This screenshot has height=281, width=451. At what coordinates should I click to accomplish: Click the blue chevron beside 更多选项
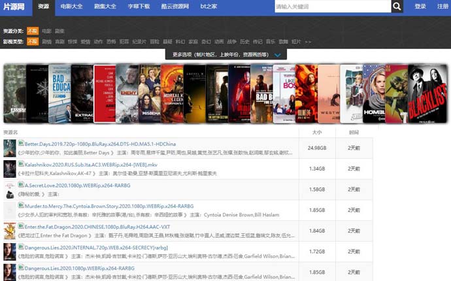coord(278,55)
